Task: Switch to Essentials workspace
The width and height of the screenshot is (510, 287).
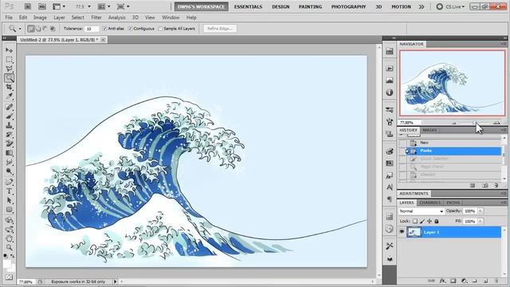Action: [x=248, y=6]
